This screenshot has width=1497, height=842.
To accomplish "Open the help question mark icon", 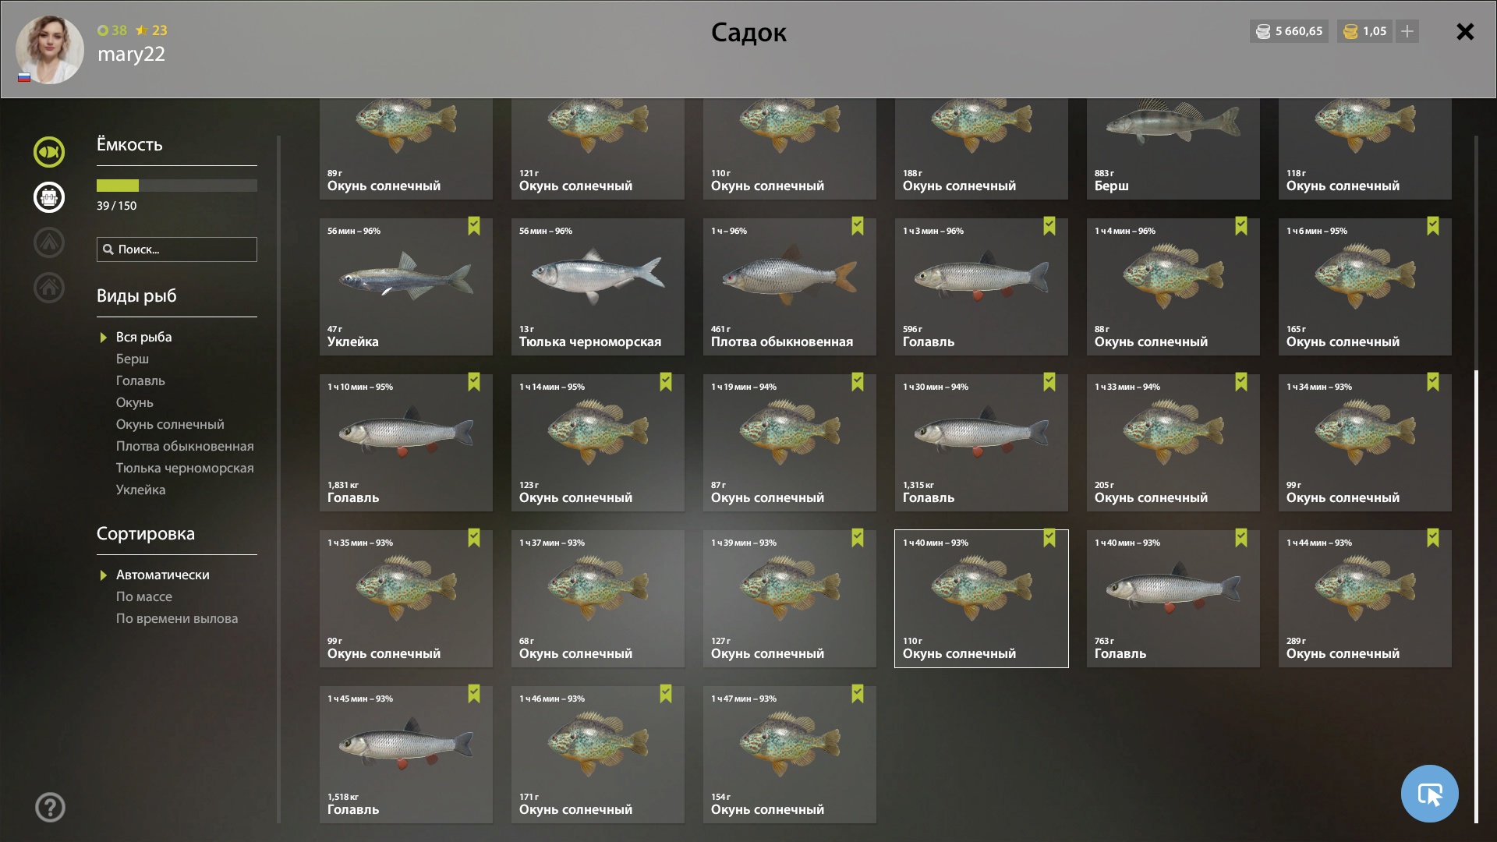I will coord(50,808).
